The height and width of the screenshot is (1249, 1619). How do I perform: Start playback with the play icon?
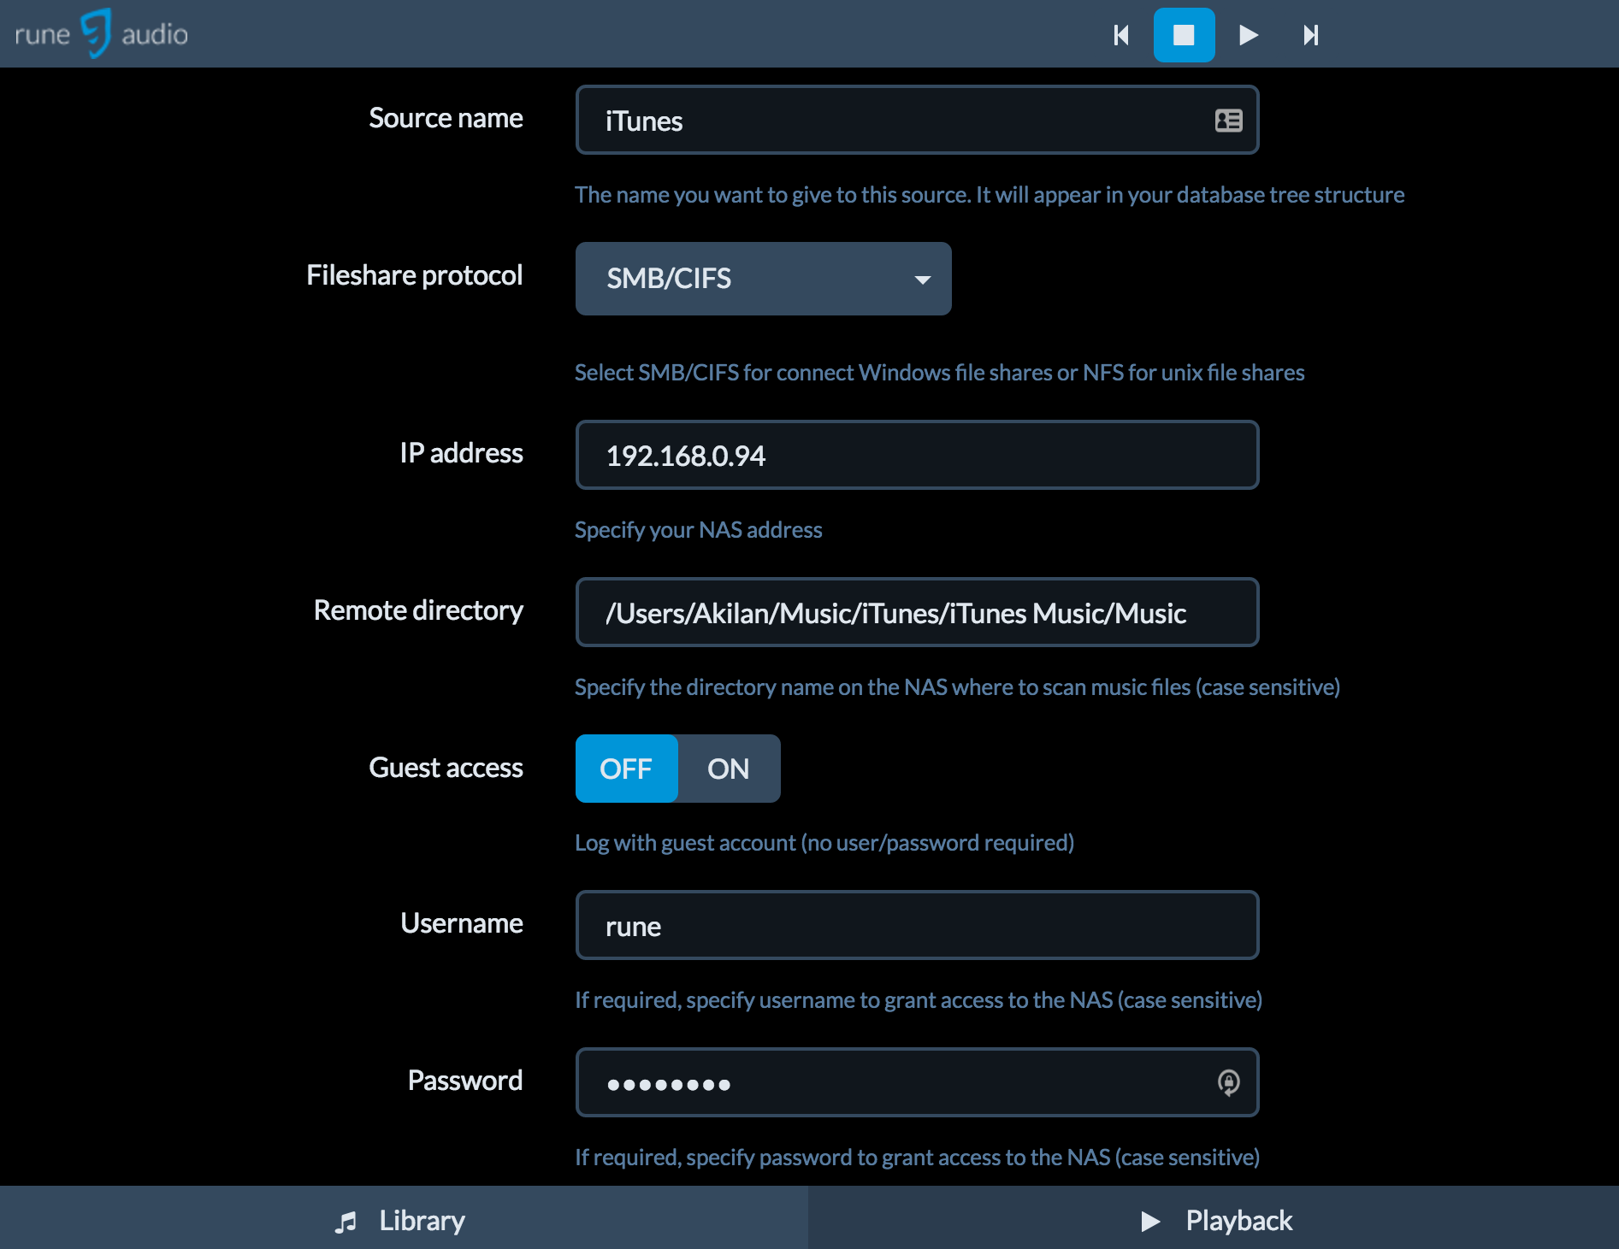point(1248,35)
